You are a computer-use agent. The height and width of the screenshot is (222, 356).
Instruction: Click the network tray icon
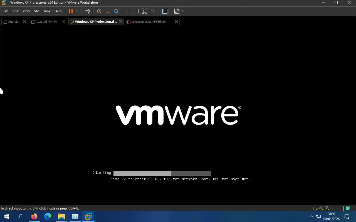point(319,216)
